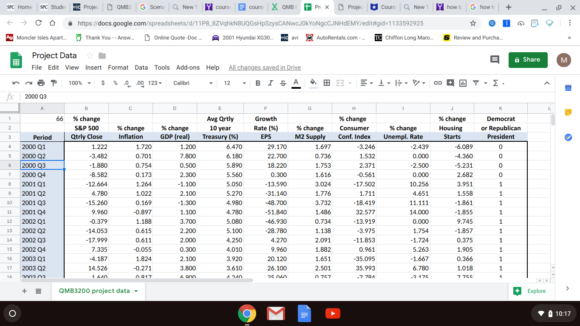The image size is (580, 326).
Task: Increase decimal places
Action: click(x=139, y=83)
